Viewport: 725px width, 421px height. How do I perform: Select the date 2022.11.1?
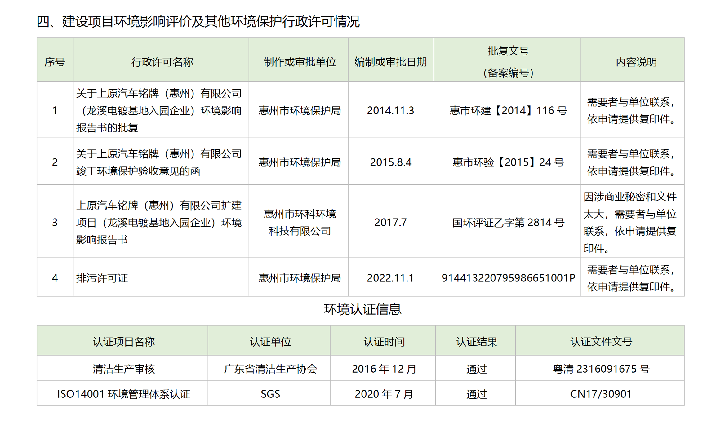(390, 278)
